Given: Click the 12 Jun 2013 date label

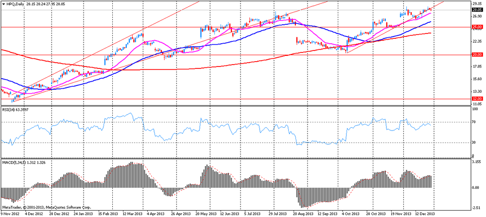Looking at the screenshot, I should coord(230,214).
